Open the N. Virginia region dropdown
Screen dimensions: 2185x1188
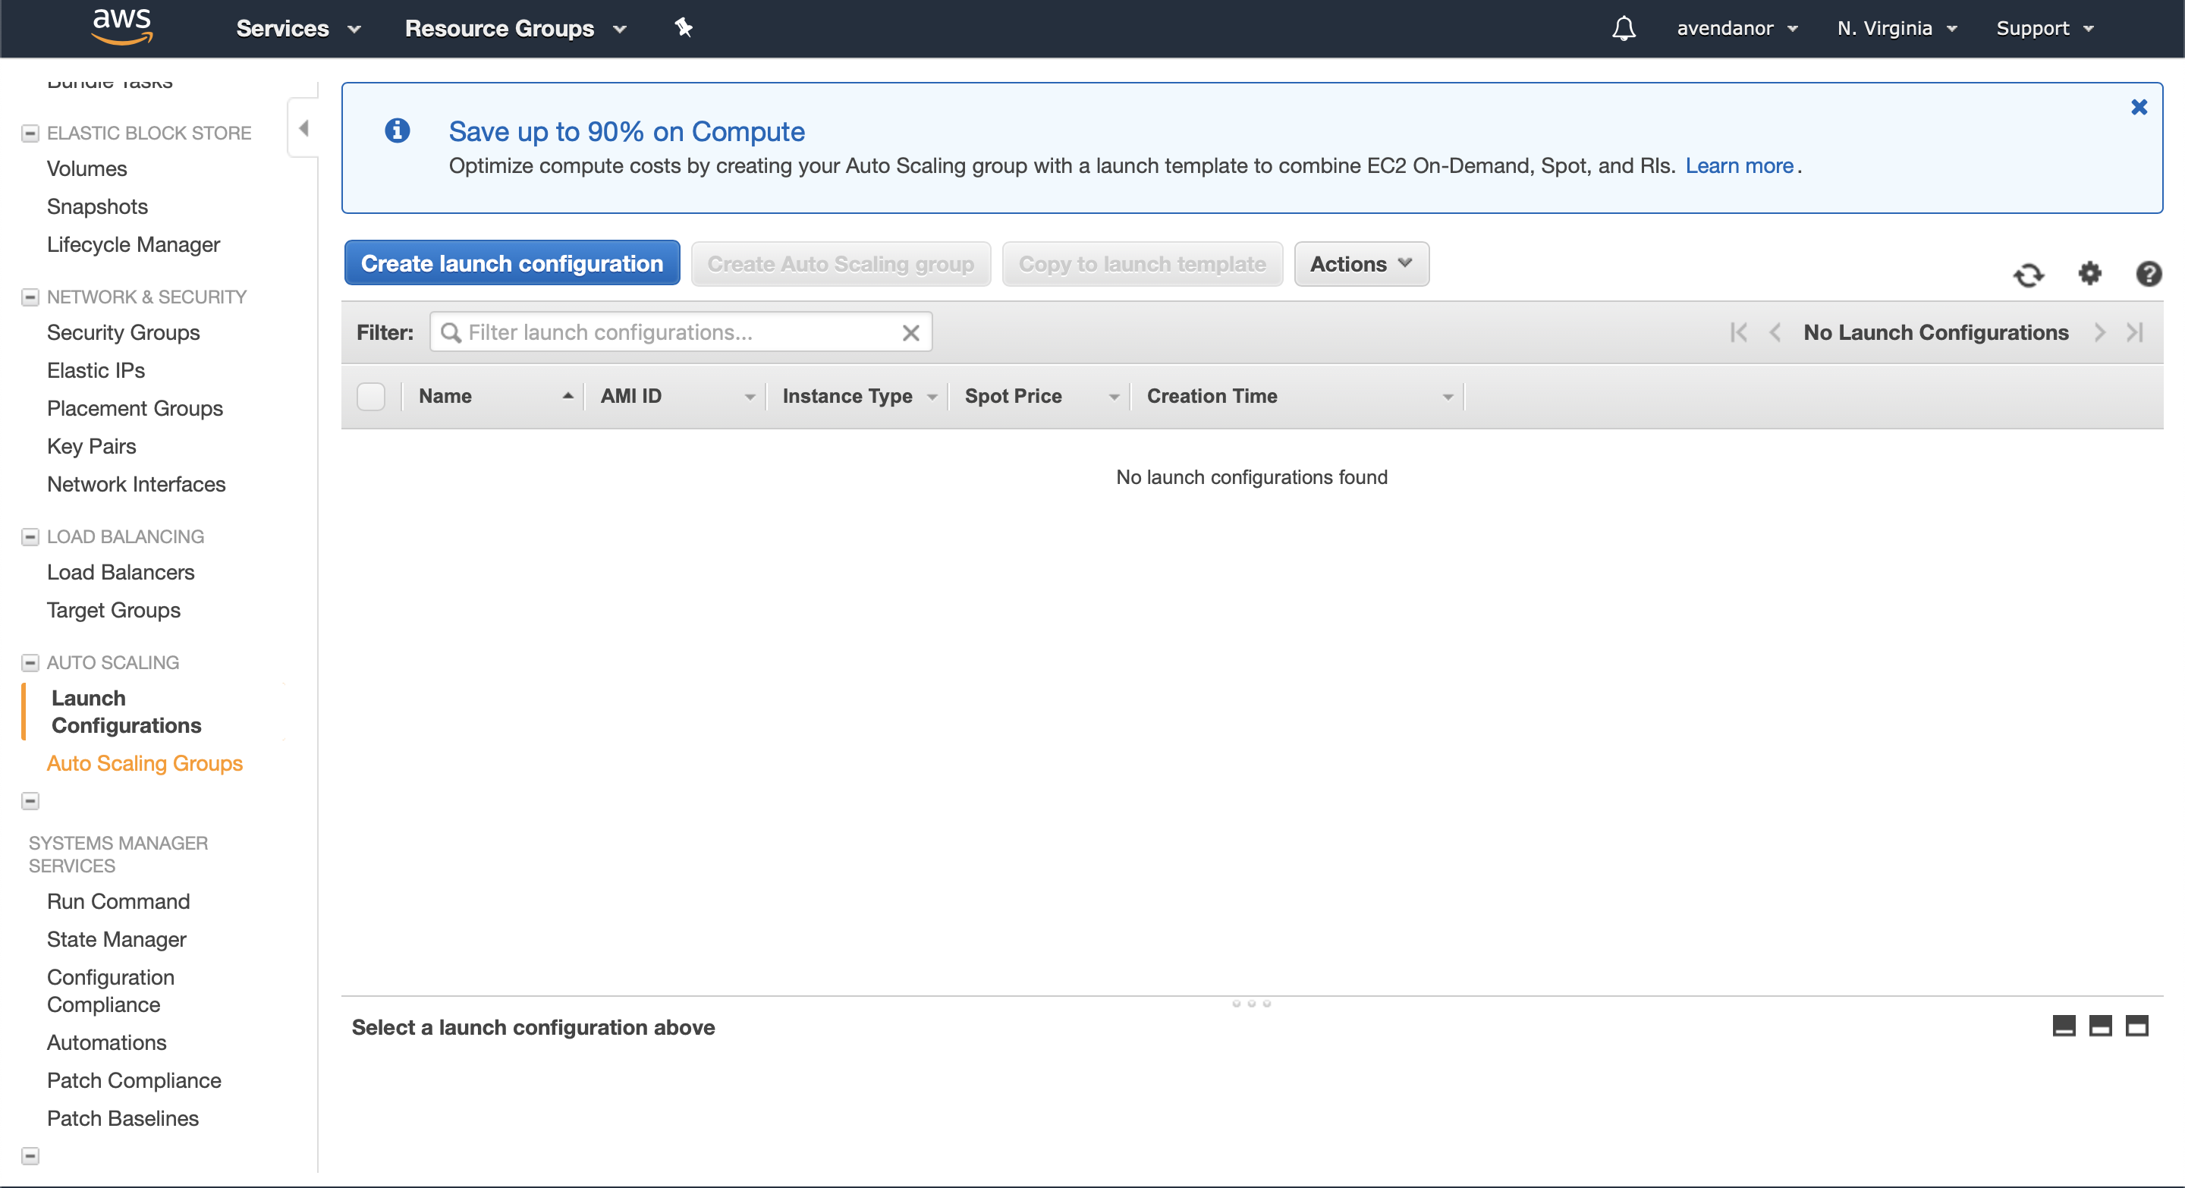pos(1896,28)
